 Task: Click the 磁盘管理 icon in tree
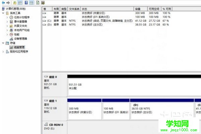pyautogui.click(x=11, y=47)
